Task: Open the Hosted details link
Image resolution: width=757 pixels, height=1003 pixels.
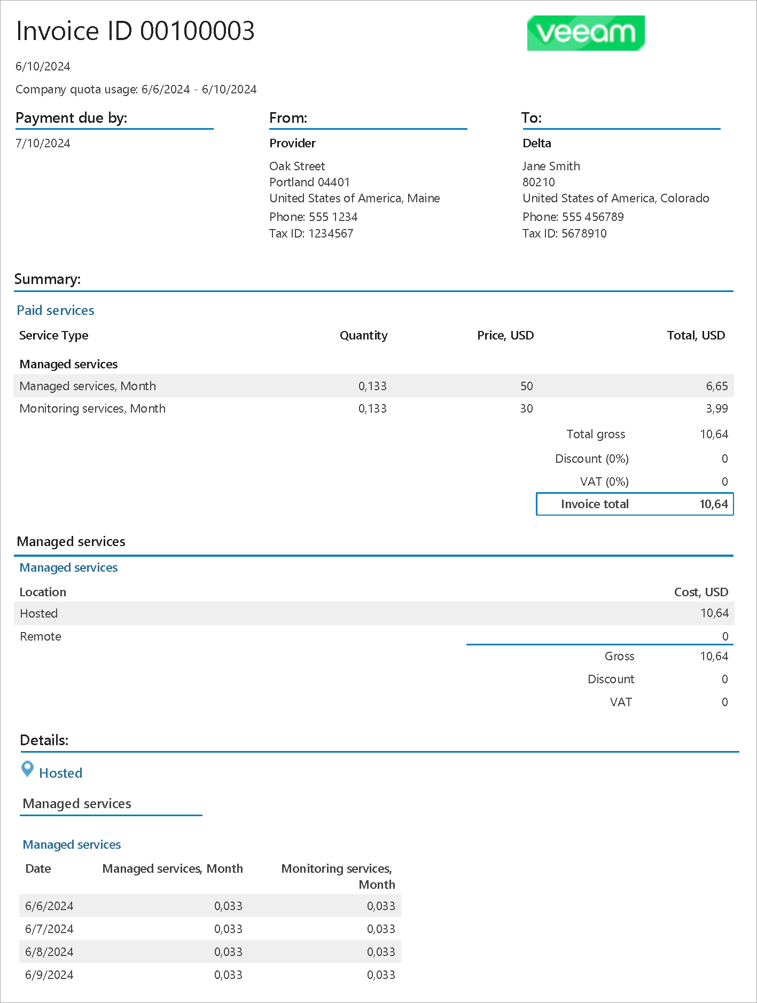Action: click(60, 773)
